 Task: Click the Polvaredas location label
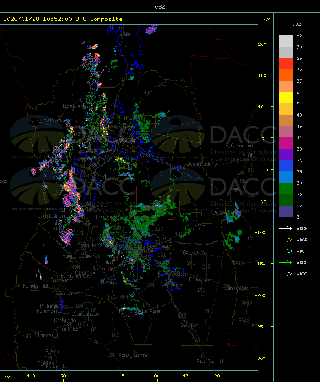[x=57, y=120]
